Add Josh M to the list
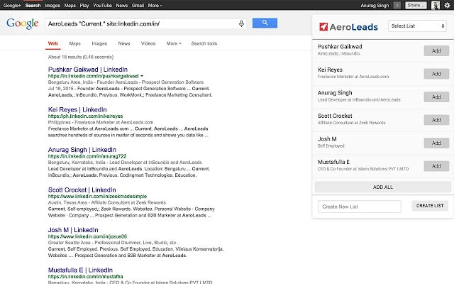 point(436,143)
